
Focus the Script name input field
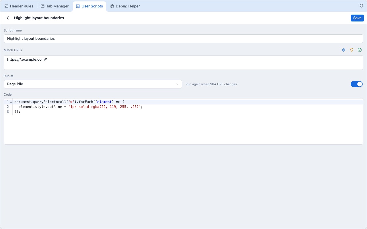[x=183, y=39]
